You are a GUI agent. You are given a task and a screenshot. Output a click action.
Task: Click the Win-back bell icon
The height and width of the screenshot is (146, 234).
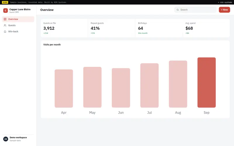[5, 32]
